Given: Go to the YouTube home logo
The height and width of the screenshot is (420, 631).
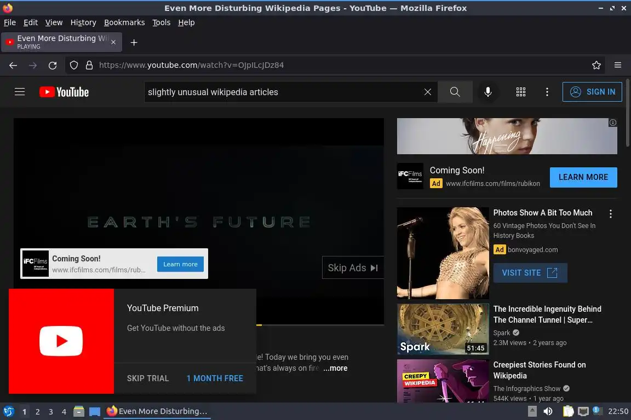Looking at the screenshot, I should click(x=64, y=92).
